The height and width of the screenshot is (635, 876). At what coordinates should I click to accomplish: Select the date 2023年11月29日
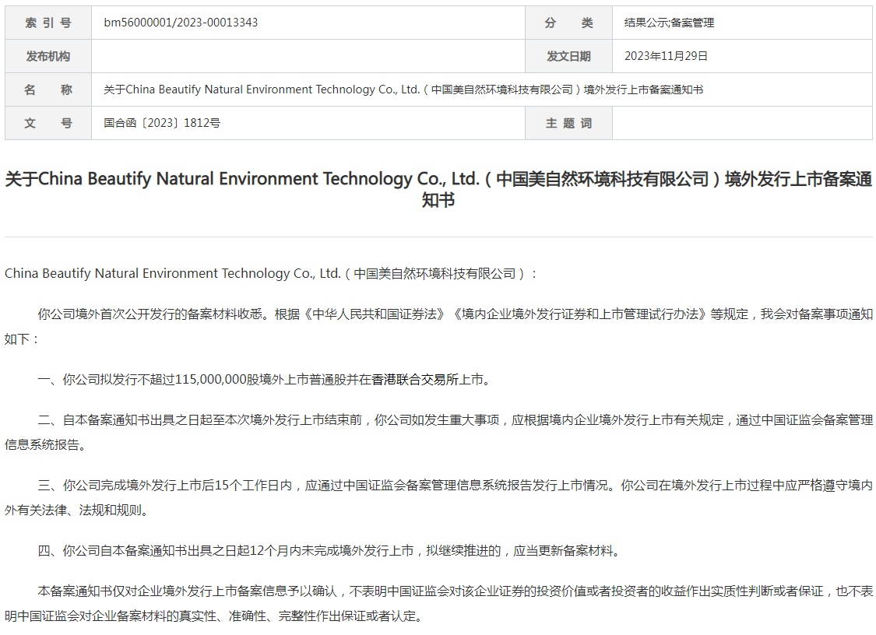tap(666, 56)
